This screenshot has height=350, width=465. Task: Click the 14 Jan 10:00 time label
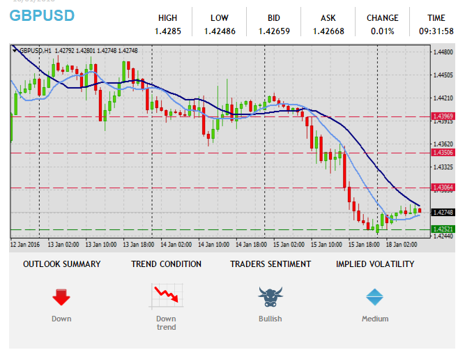pyautogui.click(x=213, y=245)
